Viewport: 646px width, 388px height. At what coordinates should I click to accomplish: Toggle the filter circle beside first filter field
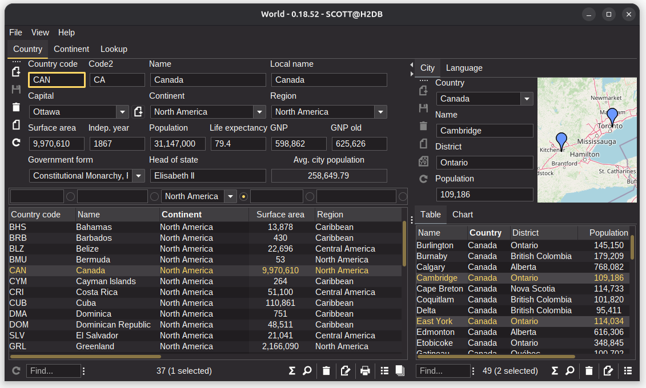coord(70,196)
